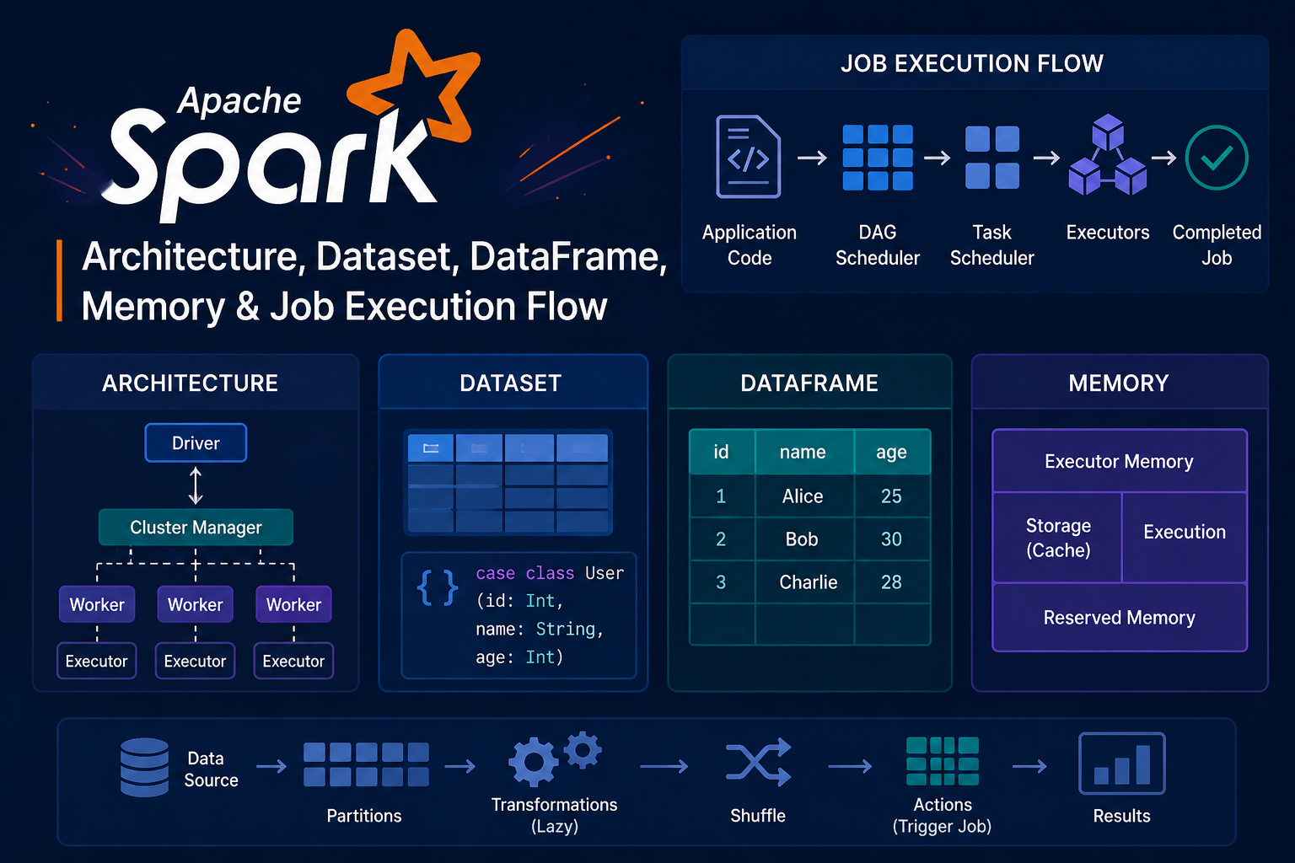The height and width of the screenshot is (863, 1295).
Task: Select the Executors cubes icon
Action: click(1108, 155)
